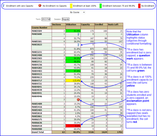Click the green 91.4% cell for MAN3504
Screen dimensions: 157x136
[x=73, y=31]
